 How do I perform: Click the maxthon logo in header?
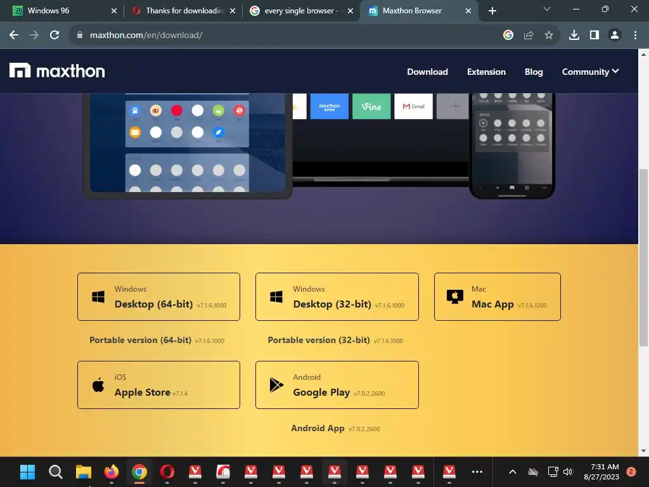coord(57,71)
